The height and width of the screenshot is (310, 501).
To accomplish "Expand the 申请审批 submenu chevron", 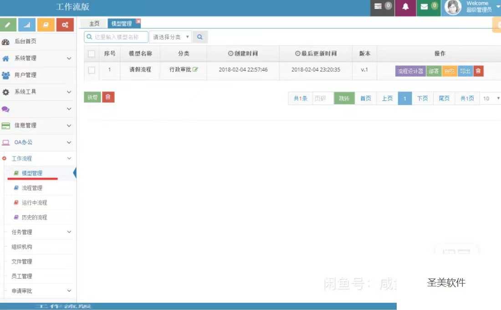I will [69, 291].
